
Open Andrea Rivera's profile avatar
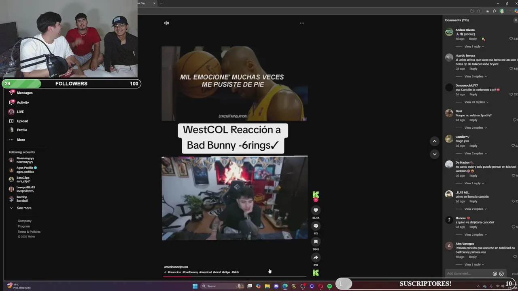point(449,32)
